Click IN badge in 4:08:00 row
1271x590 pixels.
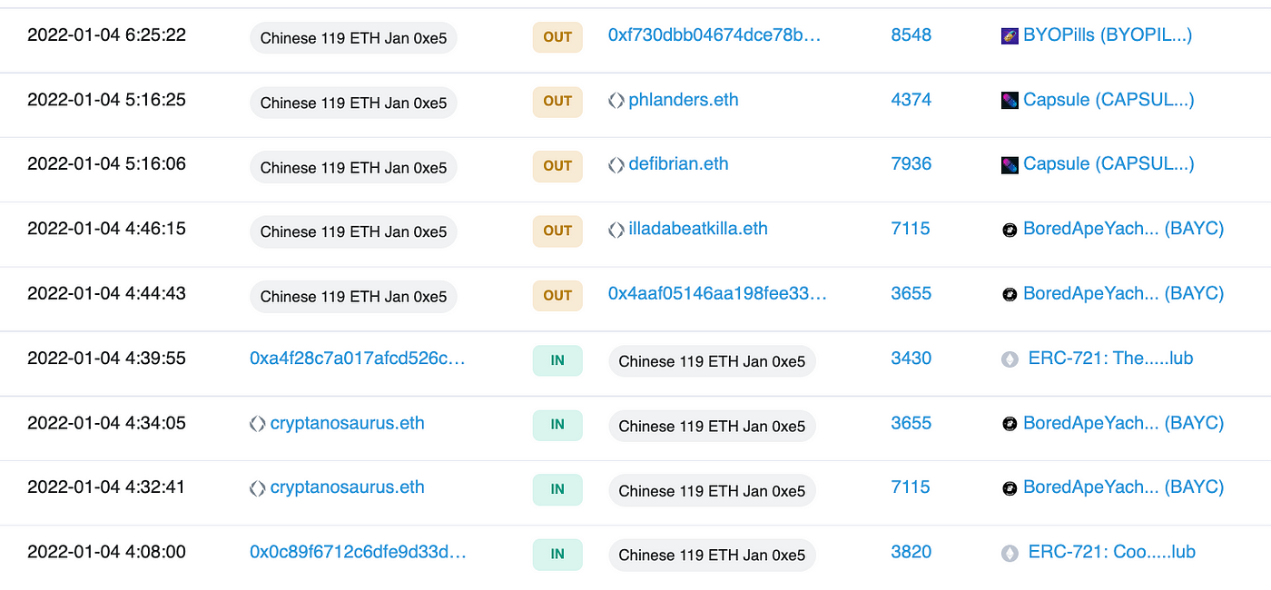coord(557,554)
